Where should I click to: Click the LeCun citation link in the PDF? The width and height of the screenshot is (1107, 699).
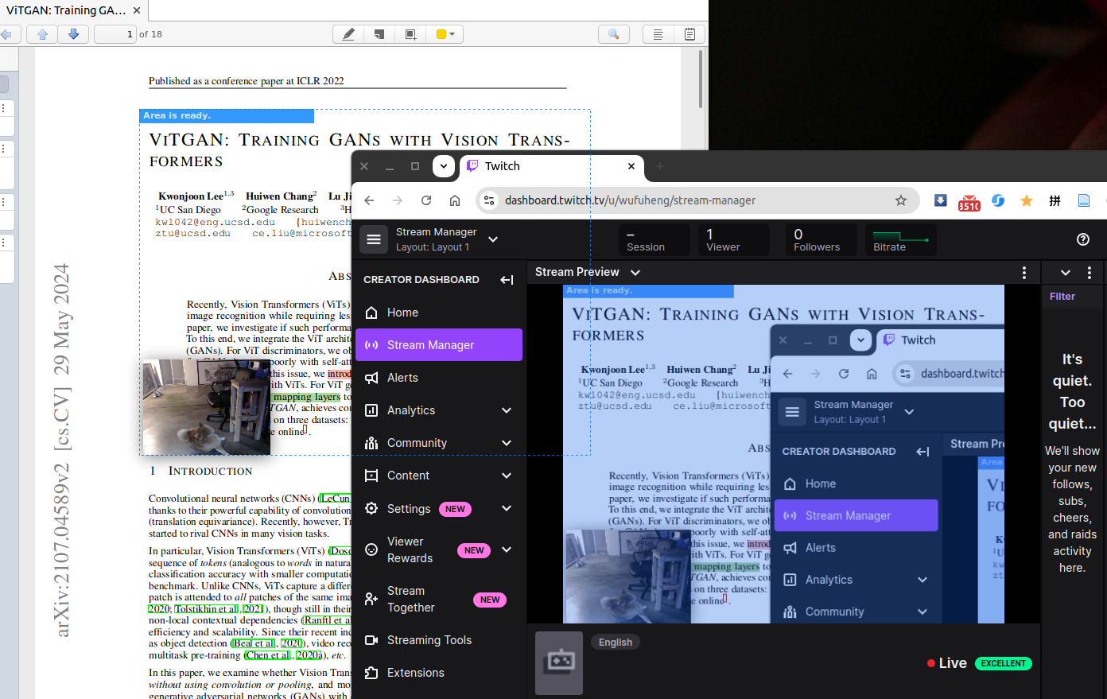coord(336,499)
